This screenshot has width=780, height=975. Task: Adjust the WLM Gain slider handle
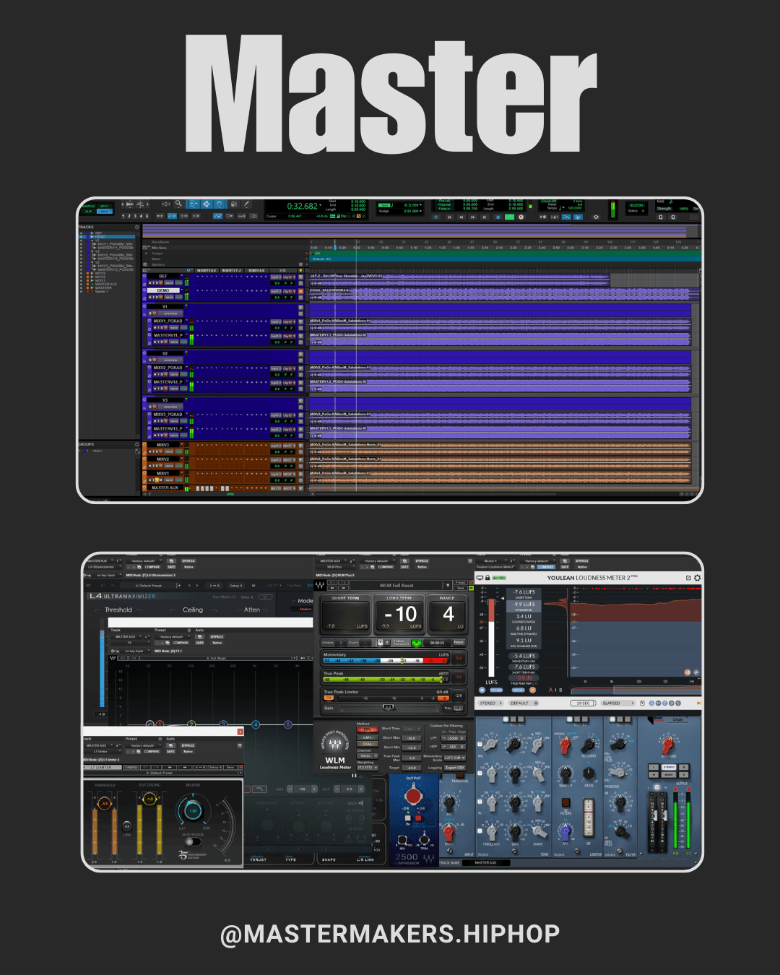[389, 707]
